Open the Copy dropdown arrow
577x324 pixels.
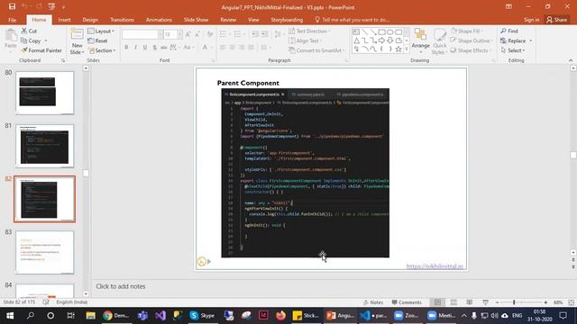pos(46,40)
